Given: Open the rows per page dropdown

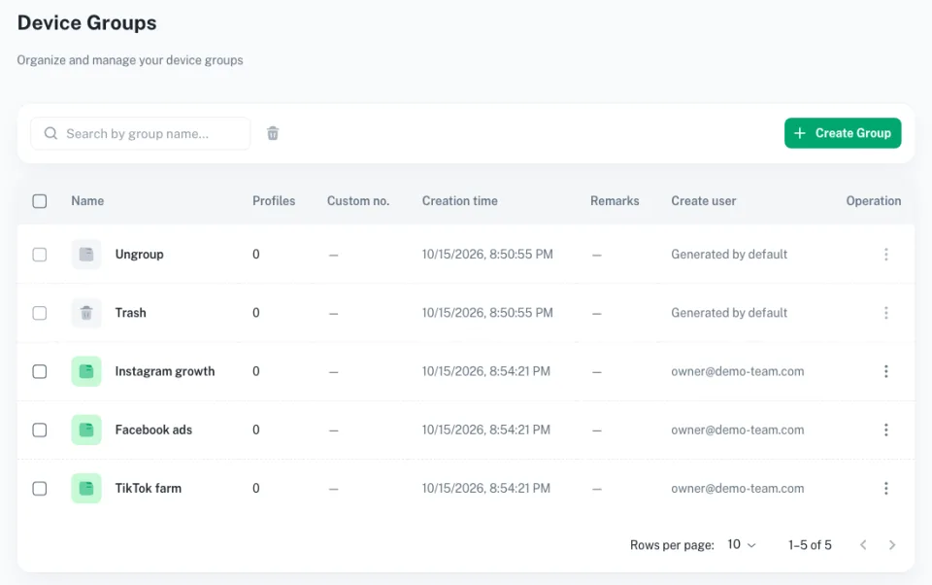Looking at the screenshot, I should point(741,544).
